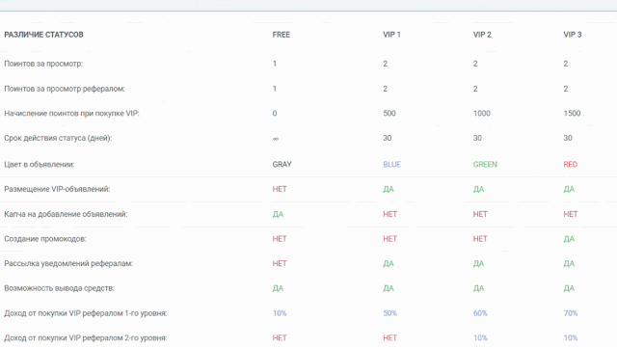Click 'Рассылка уведомлений рефералам:' label

(68, 263)
